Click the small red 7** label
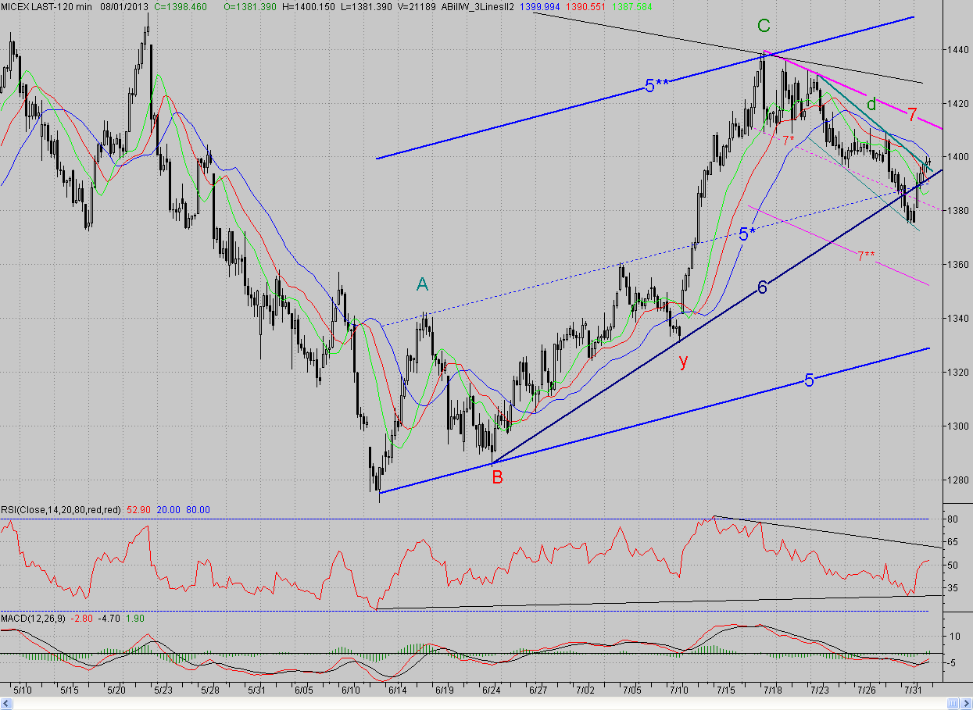973x710 pixels. coord(865,255)
